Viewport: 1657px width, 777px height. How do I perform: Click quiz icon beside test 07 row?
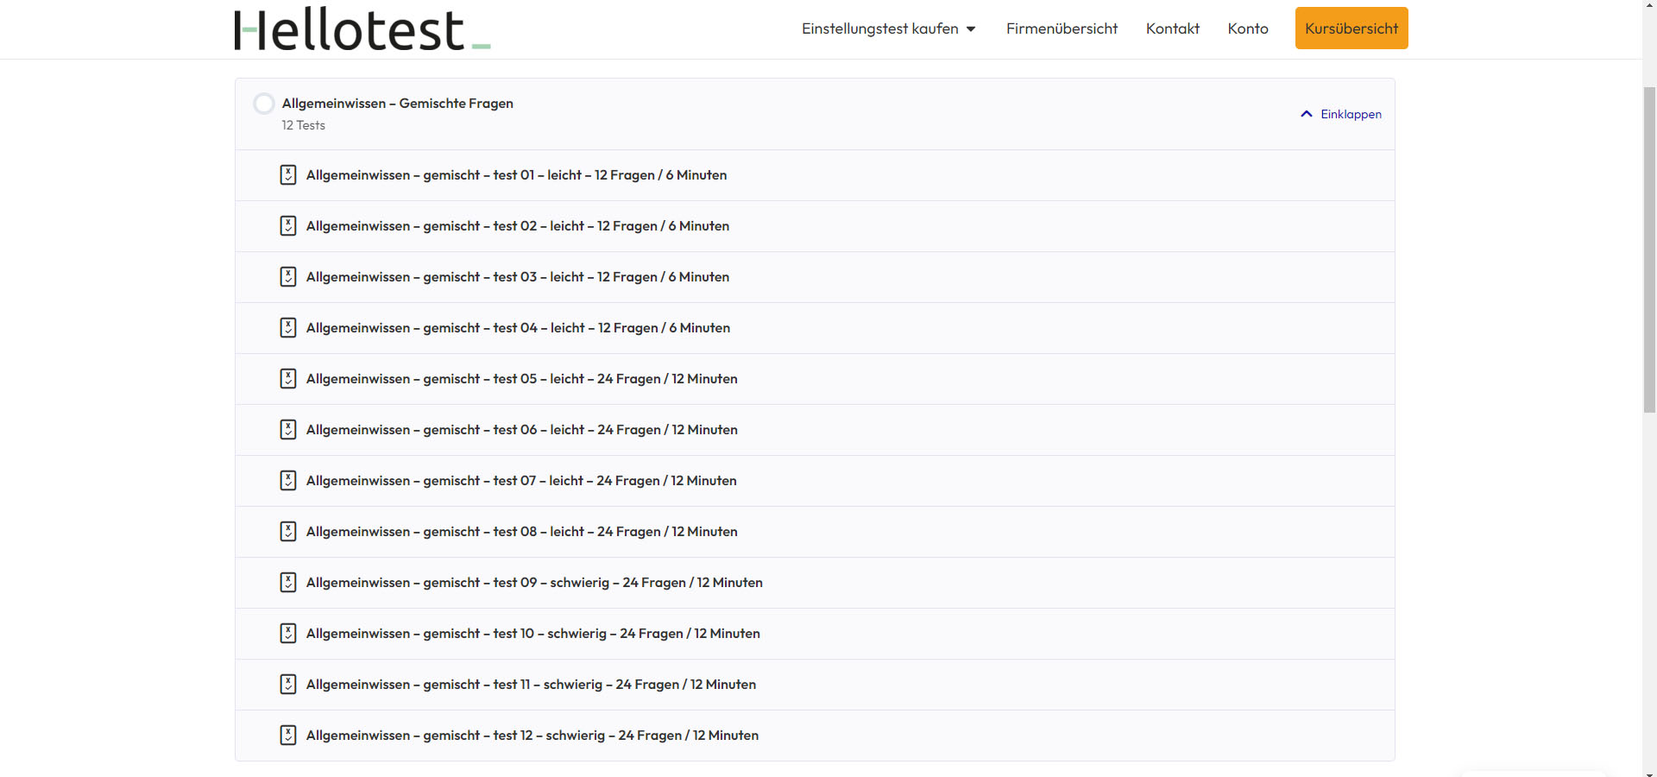(288, 481)
